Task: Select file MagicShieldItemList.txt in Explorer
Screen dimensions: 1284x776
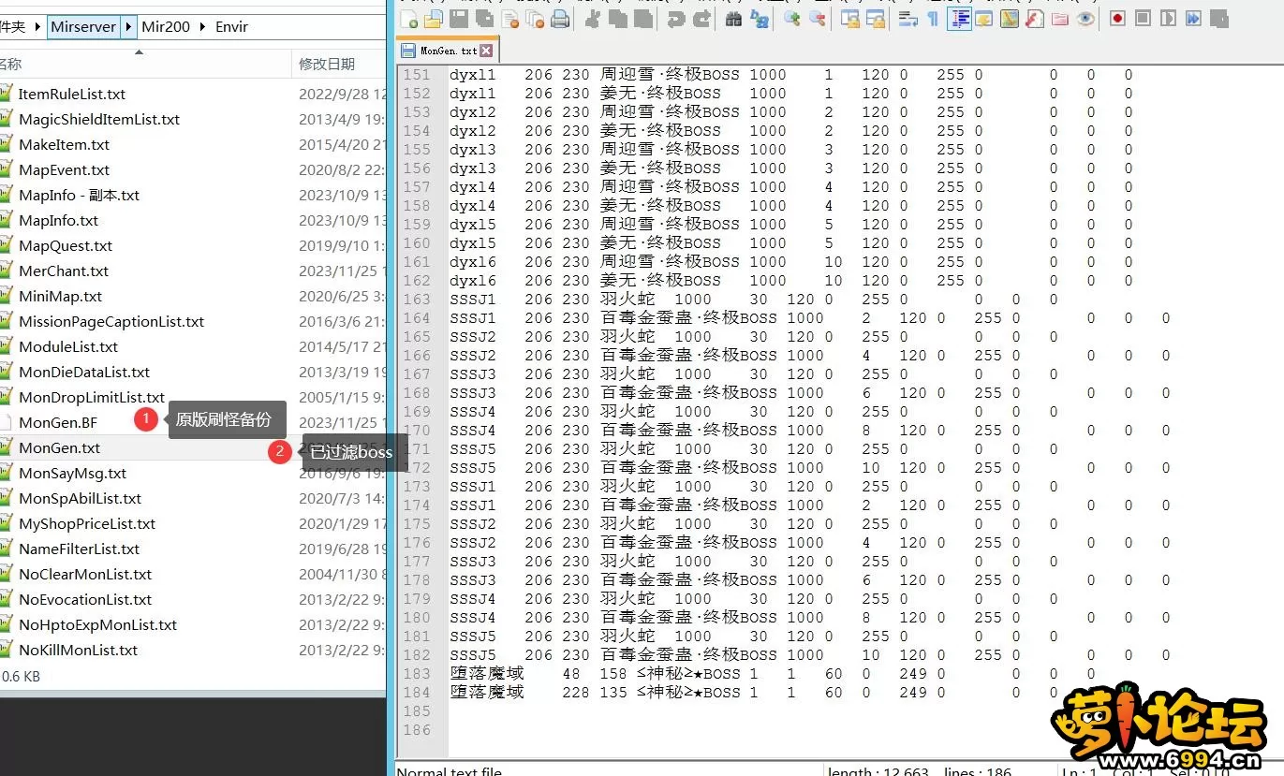Action: [99, 119]
